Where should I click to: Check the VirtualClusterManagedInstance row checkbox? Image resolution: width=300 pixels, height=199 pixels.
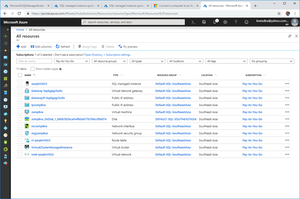click(20, 147)
